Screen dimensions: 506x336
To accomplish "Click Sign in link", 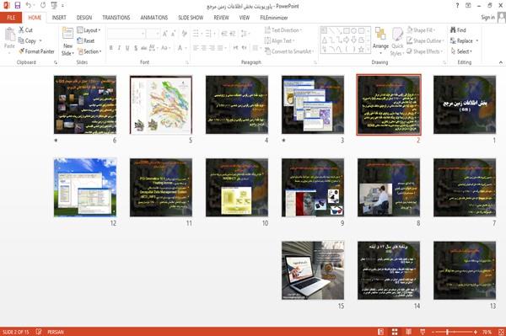I will coord(487,18).
